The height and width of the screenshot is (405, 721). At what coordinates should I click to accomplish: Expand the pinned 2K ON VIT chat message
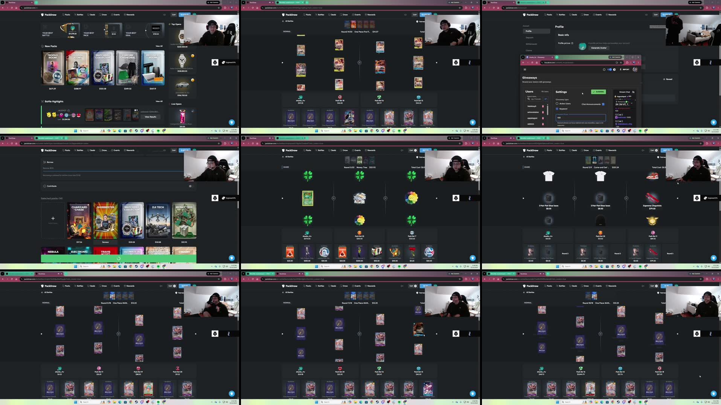pyautogui.click(x=631, y=102)
